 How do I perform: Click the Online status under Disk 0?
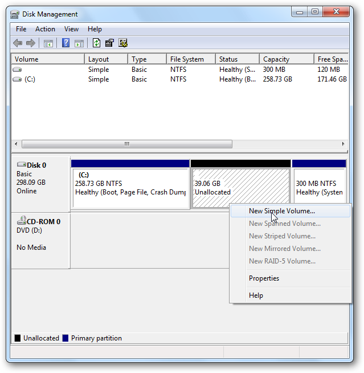click(x=27, y=191)
